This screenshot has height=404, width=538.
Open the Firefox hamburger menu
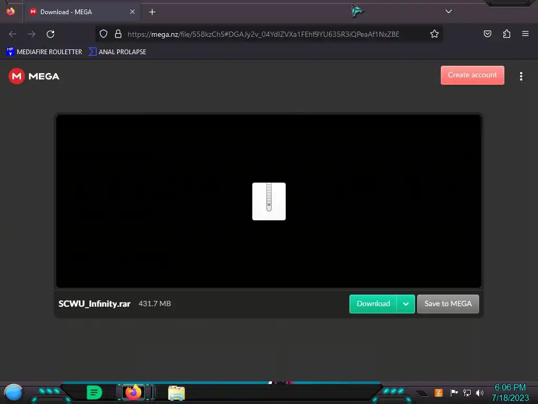(x=525, y=34)
